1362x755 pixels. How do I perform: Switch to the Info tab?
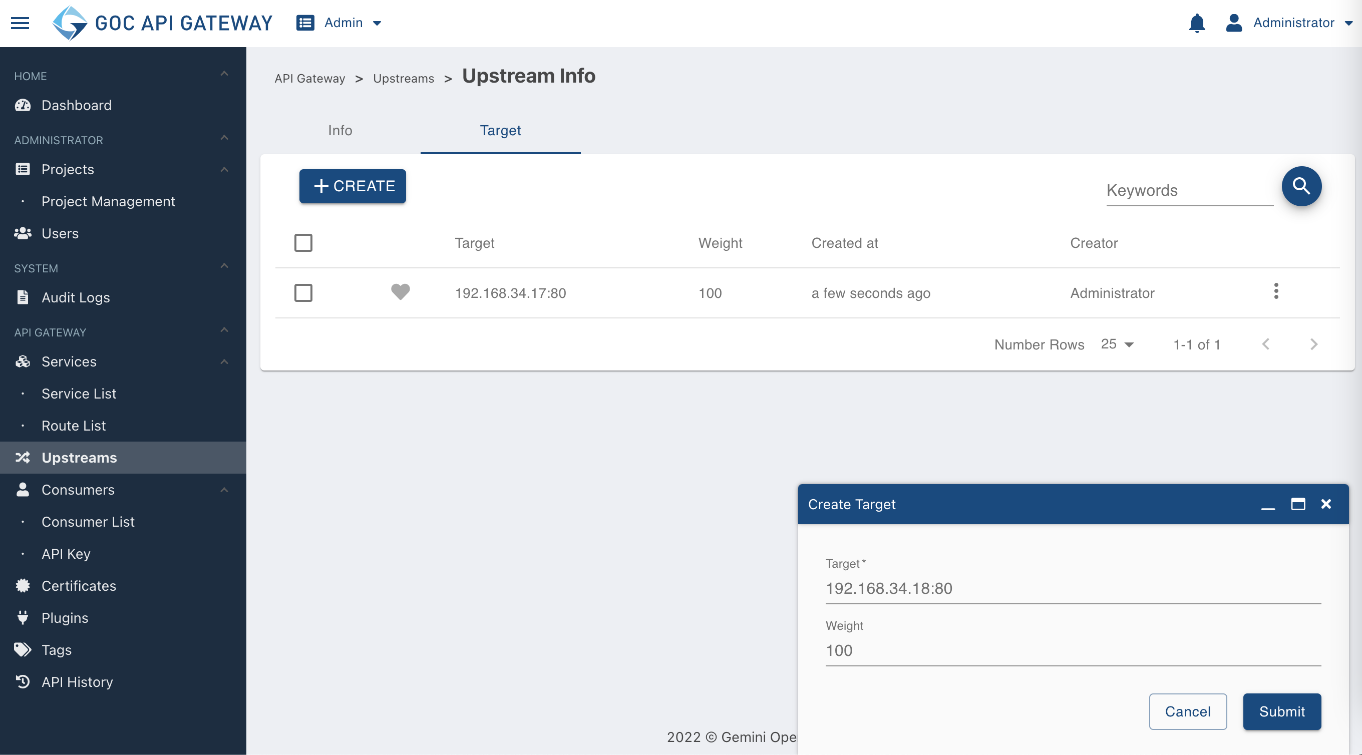(x=340, y=130)
